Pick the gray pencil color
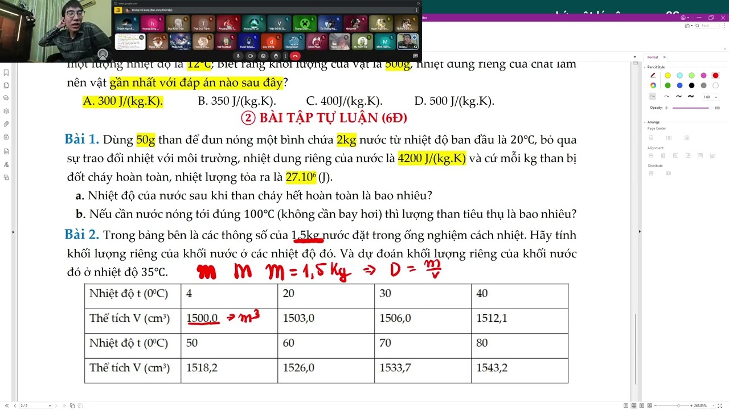 tap(703, 85)
